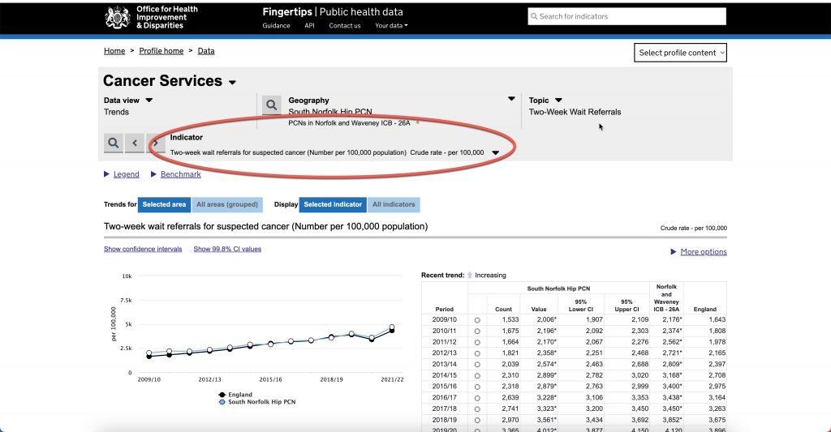Select the 2012/13 period radio circle
The height and width of the screenshot is (432, 831).
(477, 353)
